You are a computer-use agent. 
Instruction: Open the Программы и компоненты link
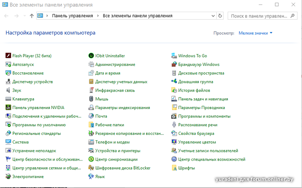(204, 116)
